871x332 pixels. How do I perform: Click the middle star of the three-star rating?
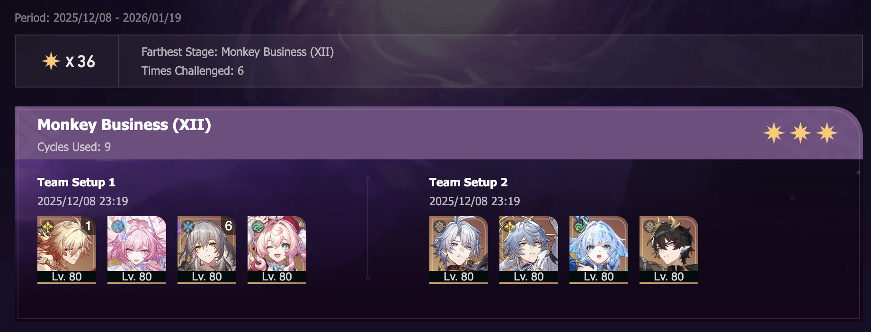click(800, 133)
